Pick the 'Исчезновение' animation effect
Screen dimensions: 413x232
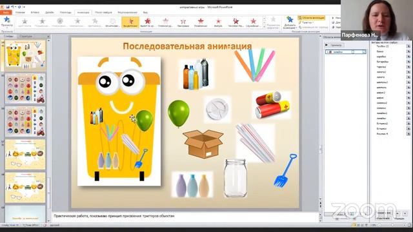[x=112, y=23]
